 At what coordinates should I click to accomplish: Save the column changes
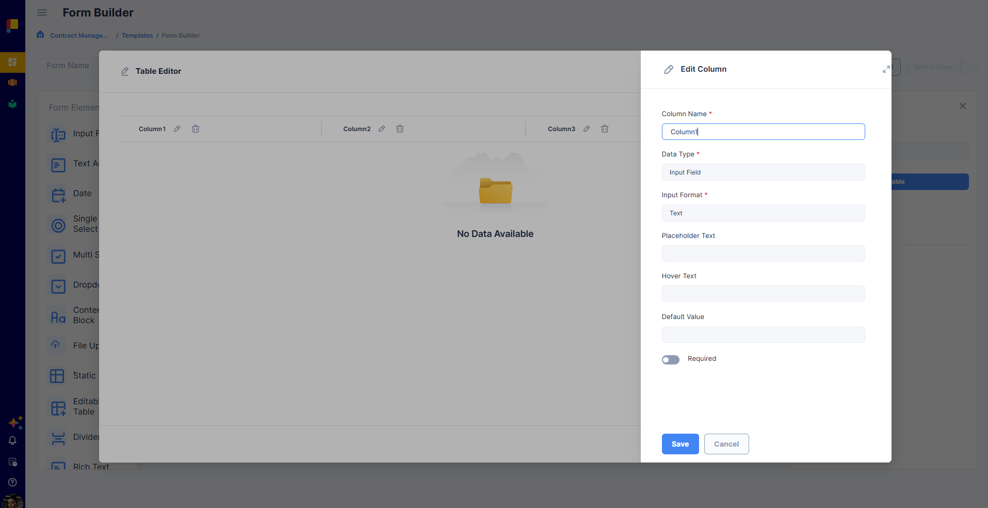tap(680, 444)
